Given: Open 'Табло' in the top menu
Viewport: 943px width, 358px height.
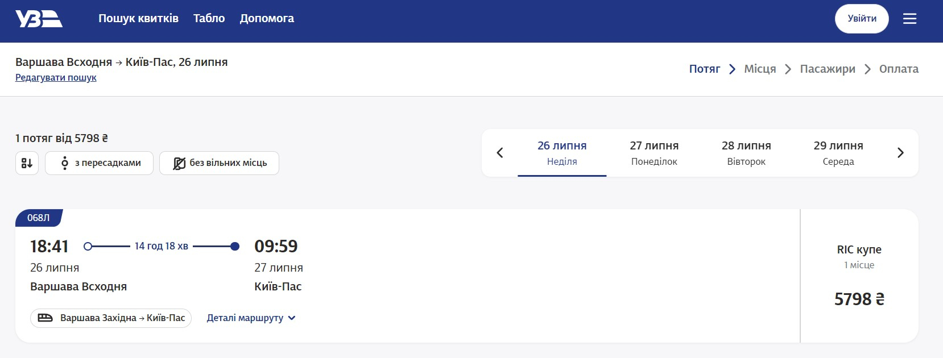Looking at the screenshot, I should pos(209,19).
